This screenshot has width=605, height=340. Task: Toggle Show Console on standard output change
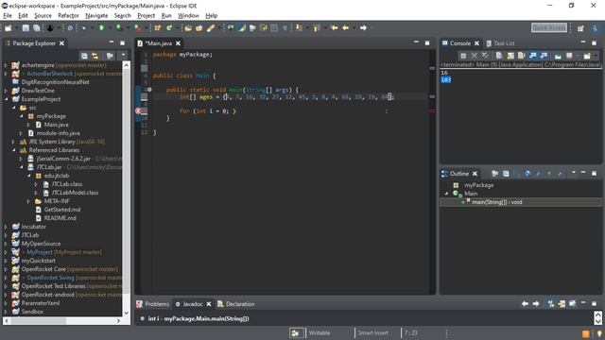(533, 56)
